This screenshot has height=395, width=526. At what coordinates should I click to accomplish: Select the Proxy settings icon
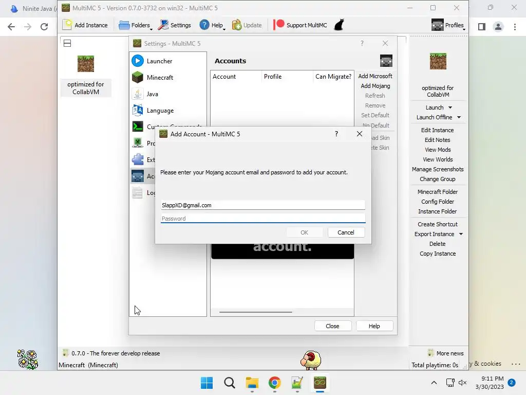138,143
